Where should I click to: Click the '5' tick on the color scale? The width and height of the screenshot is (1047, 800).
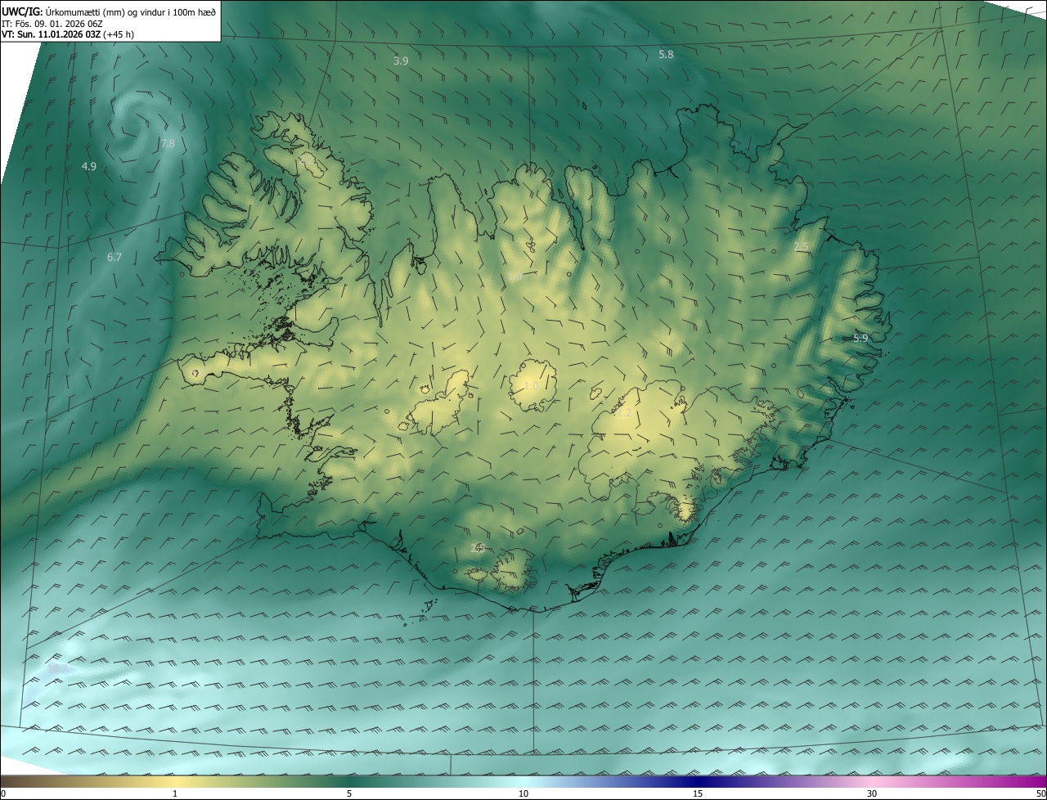[349, 793]
